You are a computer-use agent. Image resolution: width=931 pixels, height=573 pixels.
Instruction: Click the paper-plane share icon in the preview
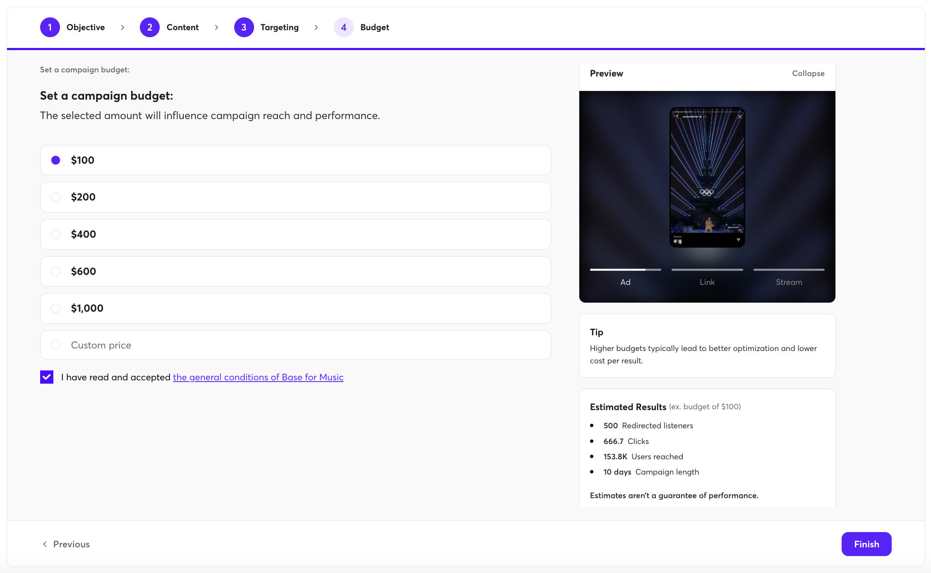739,241
